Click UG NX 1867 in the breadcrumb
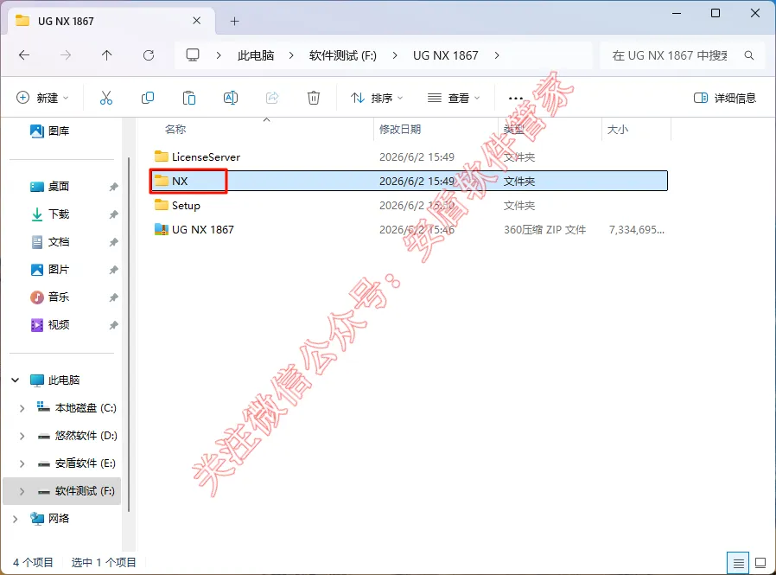This screenshot has width=776, height=575. pos(445,55)
